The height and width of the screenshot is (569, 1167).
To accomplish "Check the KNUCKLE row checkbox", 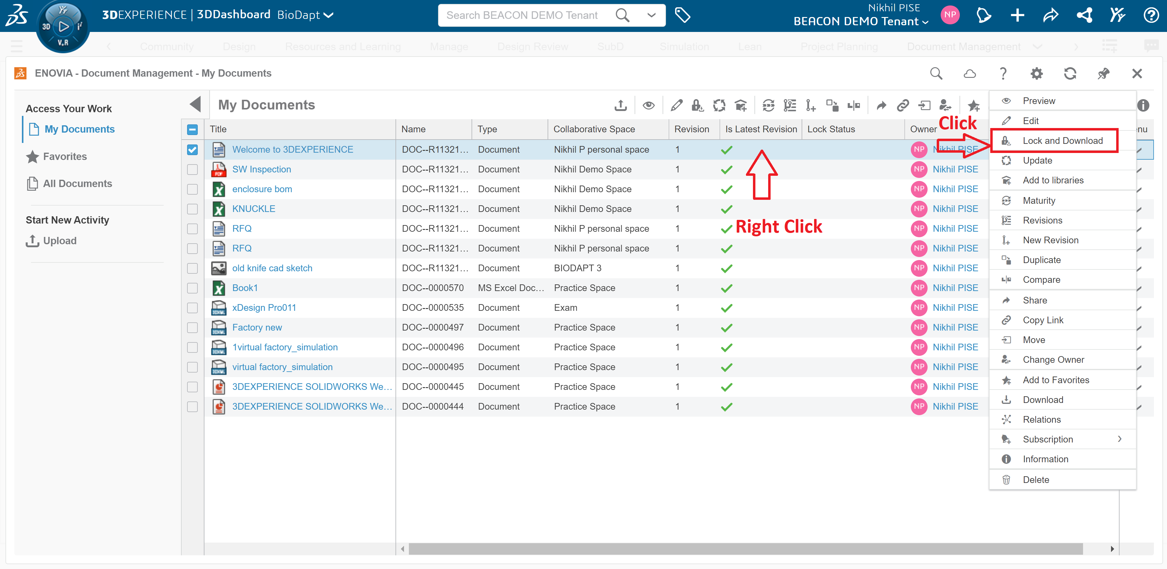I will pyautogui.click(x=193, y=209).
